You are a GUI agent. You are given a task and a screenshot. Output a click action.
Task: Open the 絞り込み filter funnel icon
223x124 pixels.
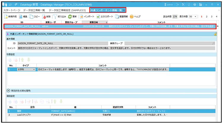(x=55, y=17)
